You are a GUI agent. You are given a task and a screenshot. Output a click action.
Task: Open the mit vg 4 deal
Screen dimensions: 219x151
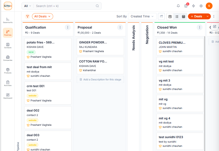pos(180,122)
